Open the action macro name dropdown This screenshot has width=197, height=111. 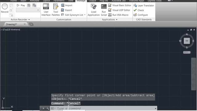pyautogui.click(x=28, y=10)
